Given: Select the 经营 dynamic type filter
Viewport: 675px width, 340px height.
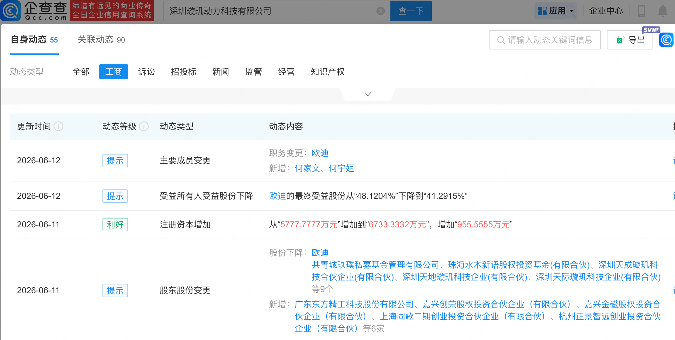Looking at the screenshot, I should [x=286, y=72].
